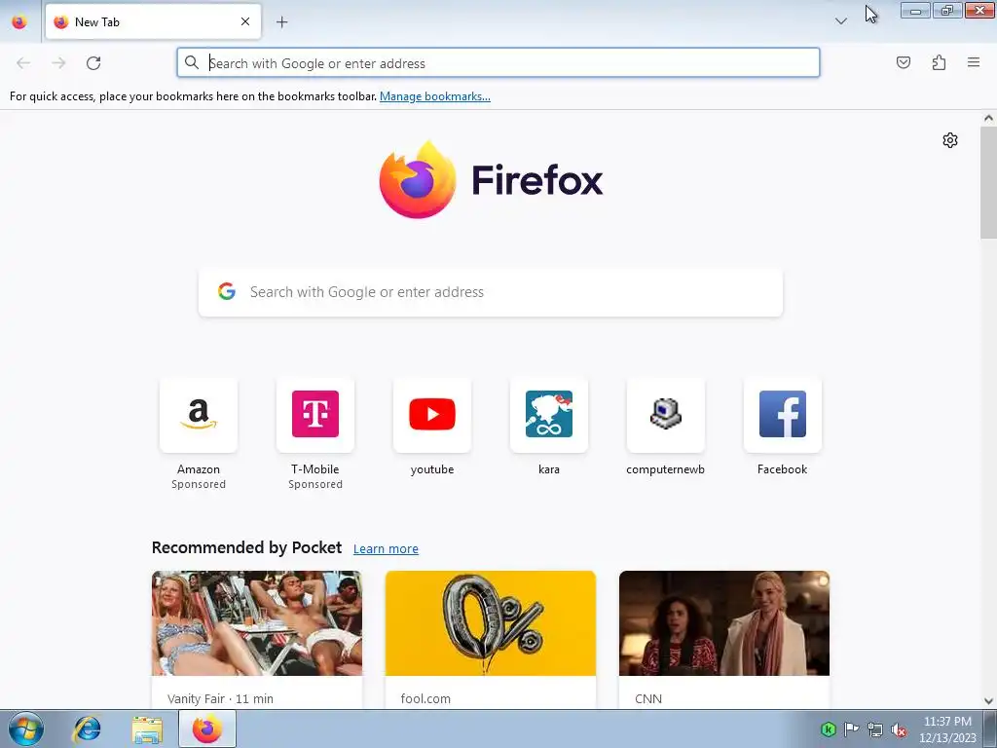997x748 pixels.
Task: Open the list all tabs chevron
Action: click(840, 21)
